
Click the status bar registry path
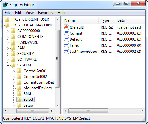point(47,118)
